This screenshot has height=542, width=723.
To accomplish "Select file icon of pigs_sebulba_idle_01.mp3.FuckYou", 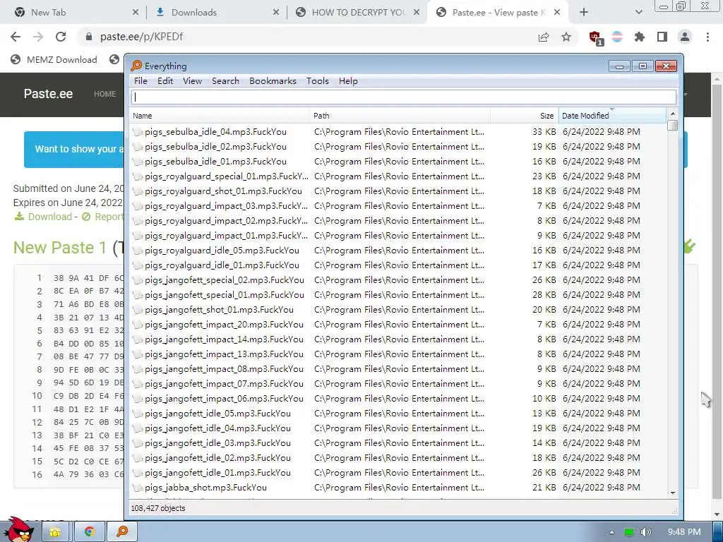I will pyautogui.click(x=138, y=162).
